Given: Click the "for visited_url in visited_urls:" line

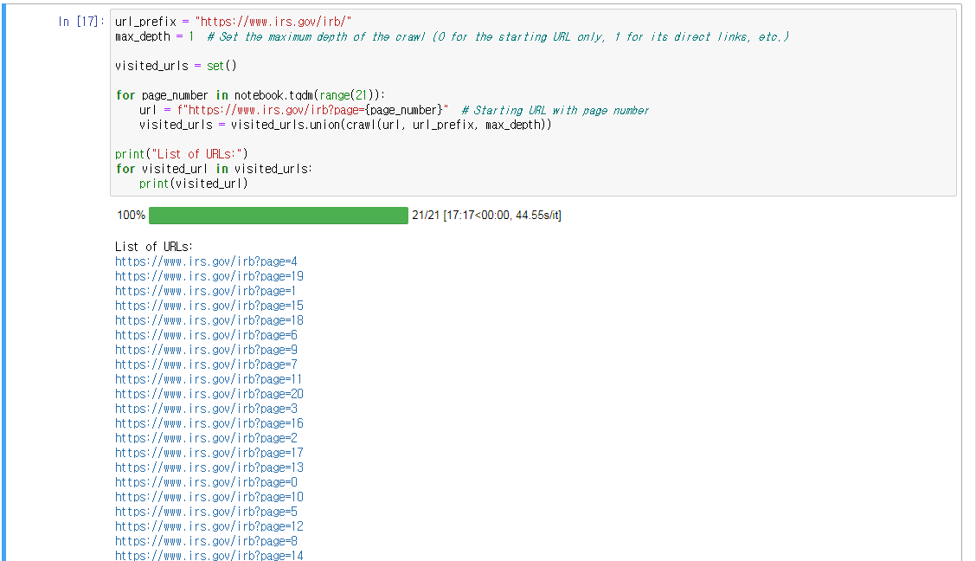Looking at the screenshot, I should (214, 169).
